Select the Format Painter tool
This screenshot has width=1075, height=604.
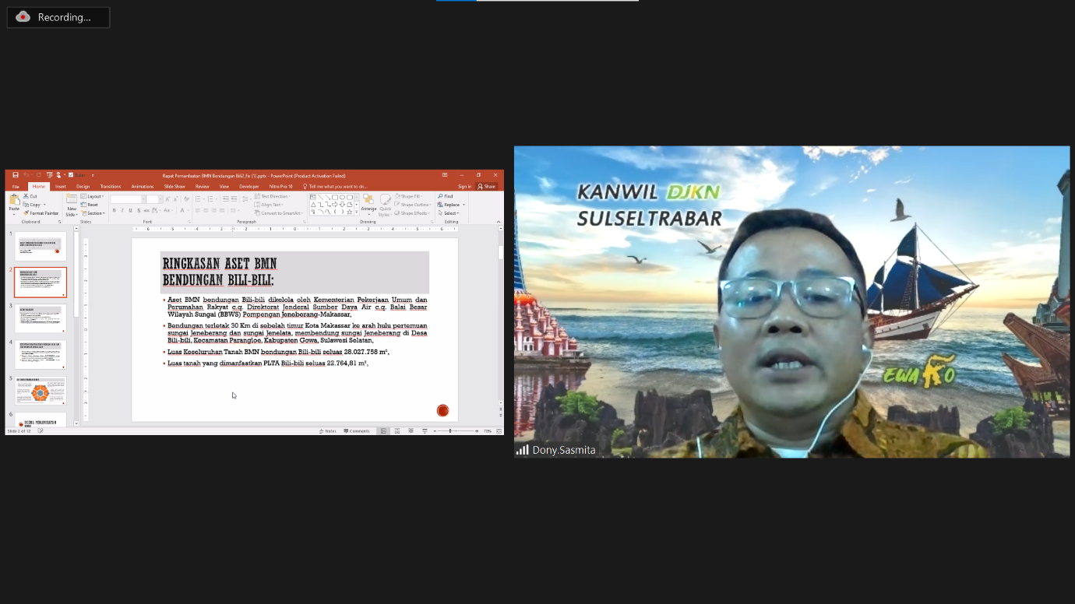41,213
